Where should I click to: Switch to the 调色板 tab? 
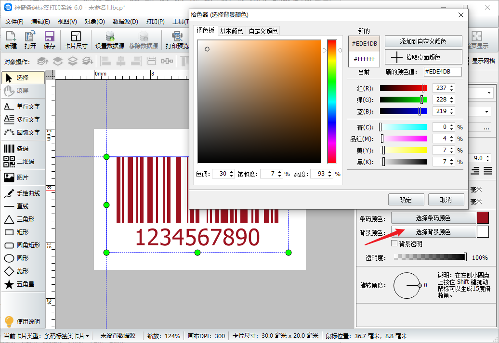(x=205, y=30)
